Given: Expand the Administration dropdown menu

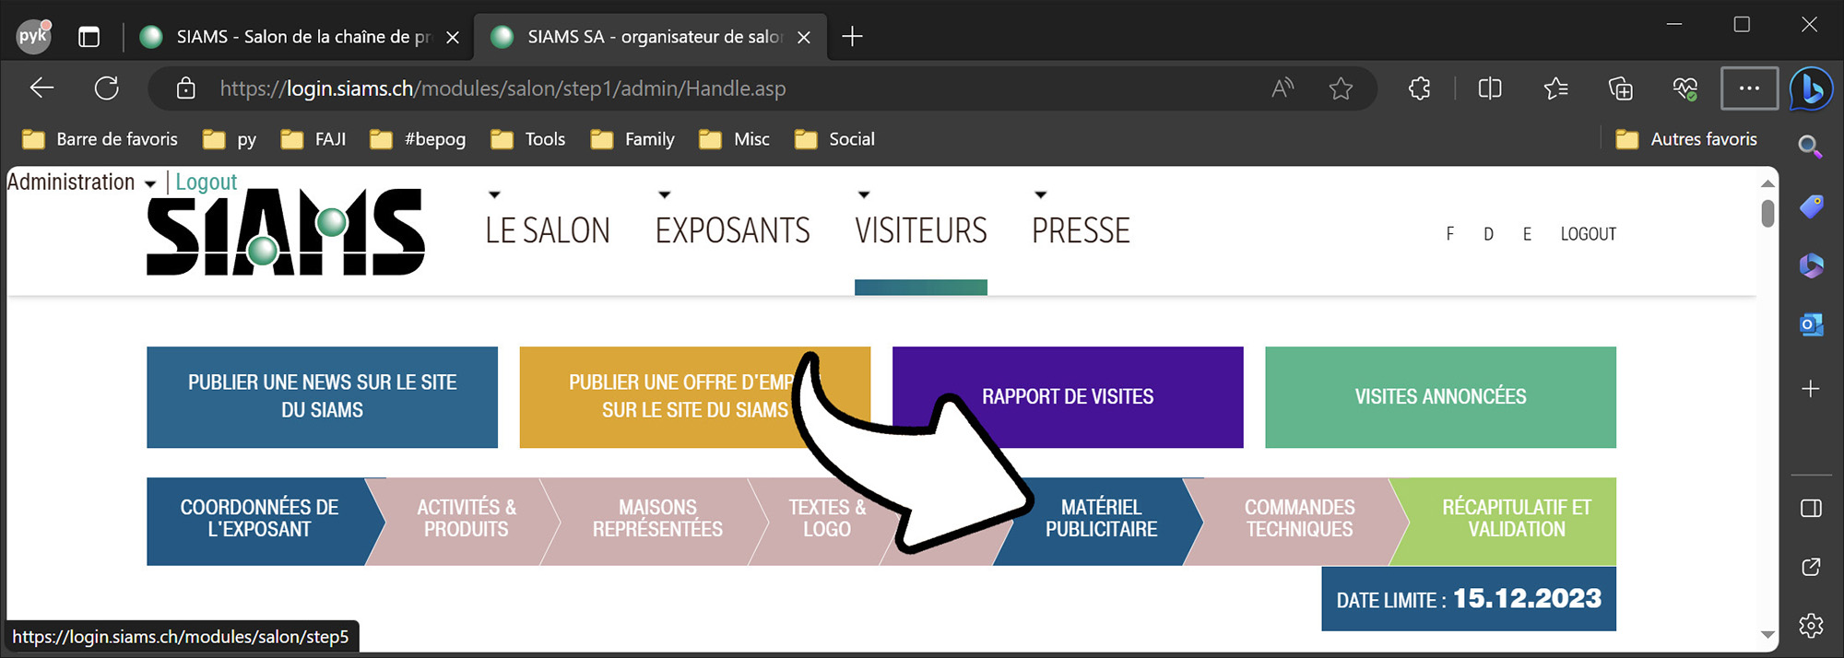Looking at the screenshot, I should pos(81,182).
